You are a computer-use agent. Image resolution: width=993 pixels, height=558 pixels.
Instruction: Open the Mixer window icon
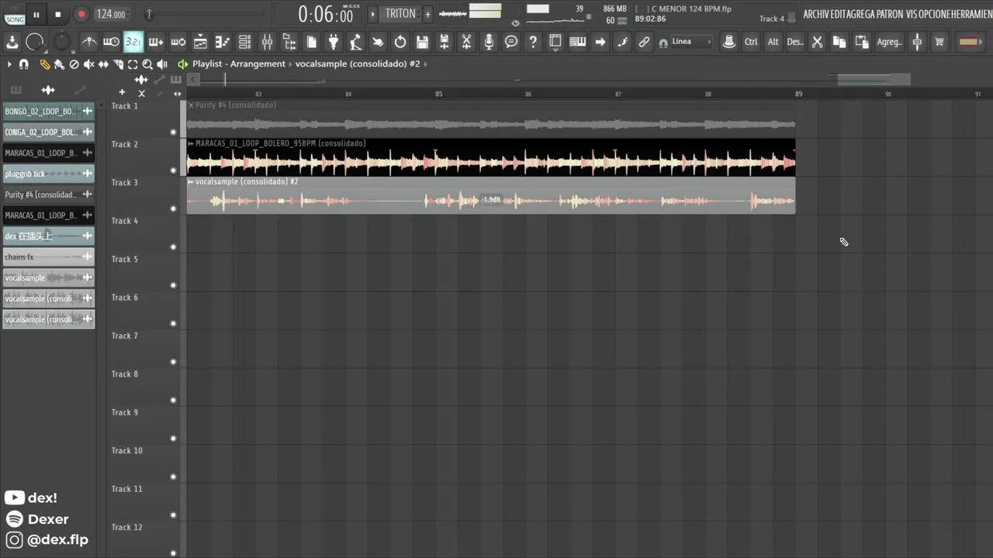pyautogui.click(x=267, y=42)
